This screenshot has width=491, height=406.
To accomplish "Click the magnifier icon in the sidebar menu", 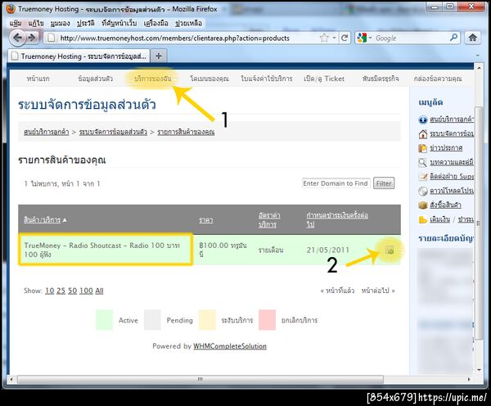I will tap(423, 163).
